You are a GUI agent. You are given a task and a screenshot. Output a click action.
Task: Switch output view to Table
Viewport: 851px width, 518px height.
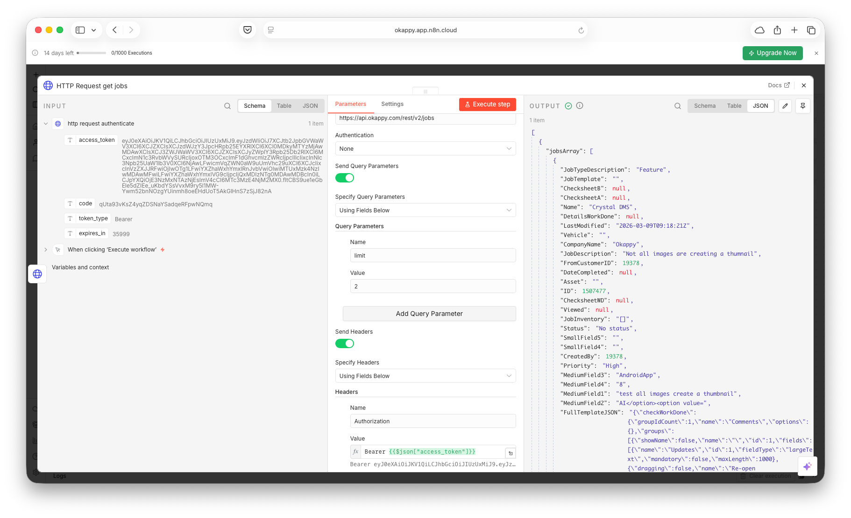click(734, 106)
